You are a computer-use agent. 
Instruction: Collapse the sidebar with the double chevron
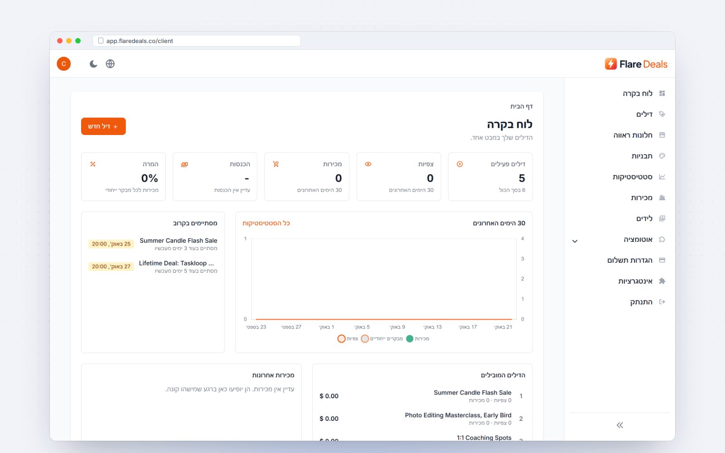pyautogui.click(x=620, y=425)
